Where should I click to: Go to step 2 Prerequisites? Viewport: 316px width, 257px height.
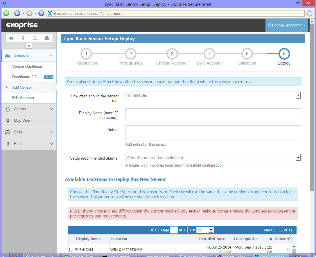click(x=131, y=54)
